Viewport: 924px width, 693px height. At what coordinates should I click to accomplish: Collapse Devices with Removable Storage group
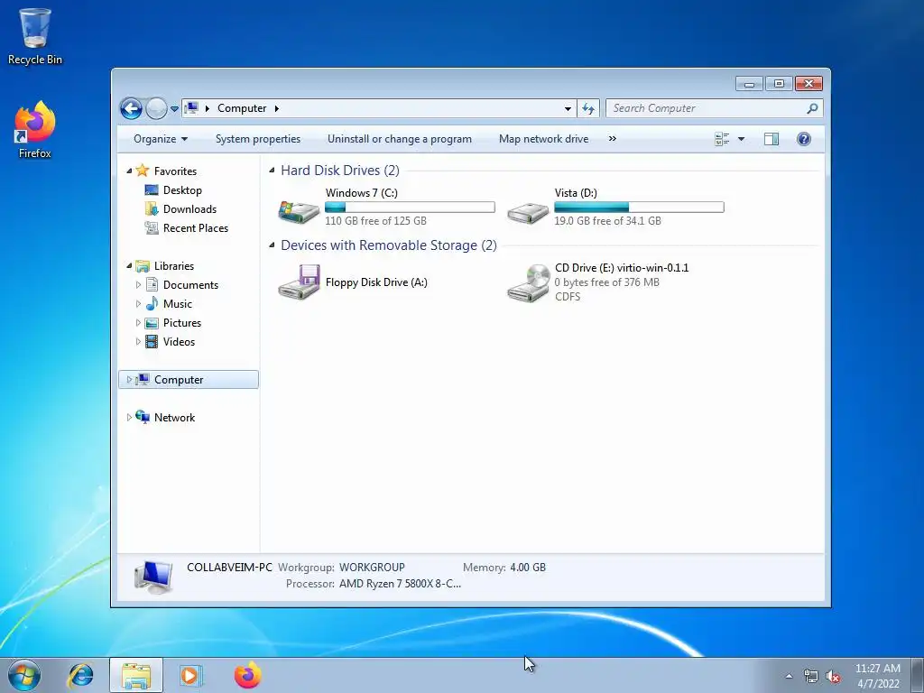[272, 245]
